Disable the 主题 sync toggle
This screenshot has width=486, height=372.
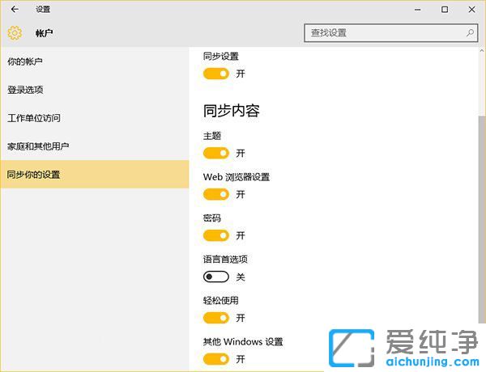coord(216,153)
